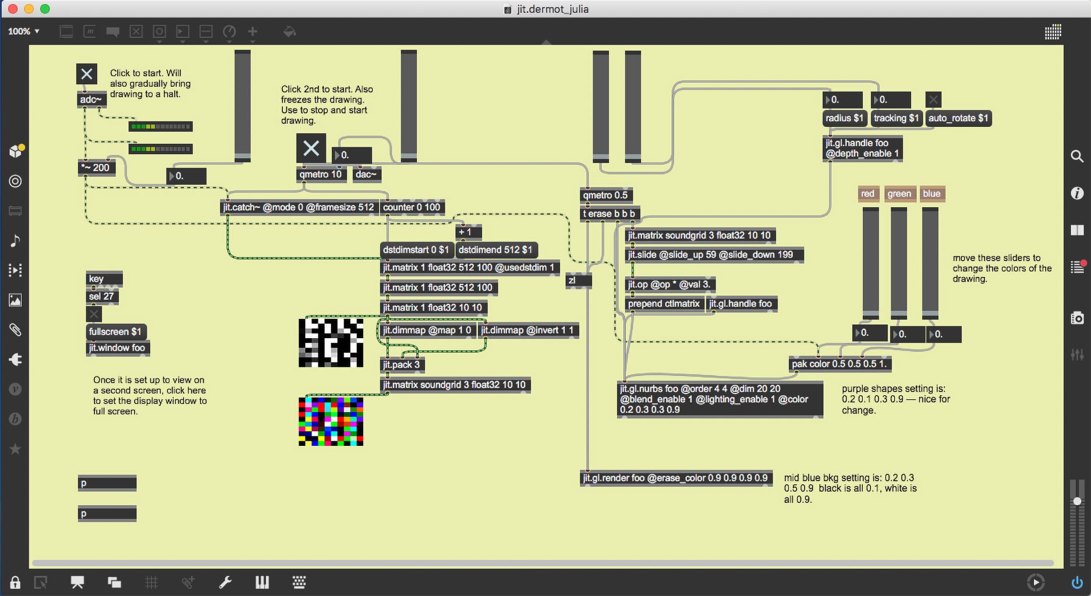The height and width of the screenshot is (596, 1091).
Task: Open the paint bucket color tool
Action: [289, 31]
